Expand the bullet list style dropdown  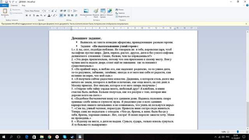[x=71, y=11]
